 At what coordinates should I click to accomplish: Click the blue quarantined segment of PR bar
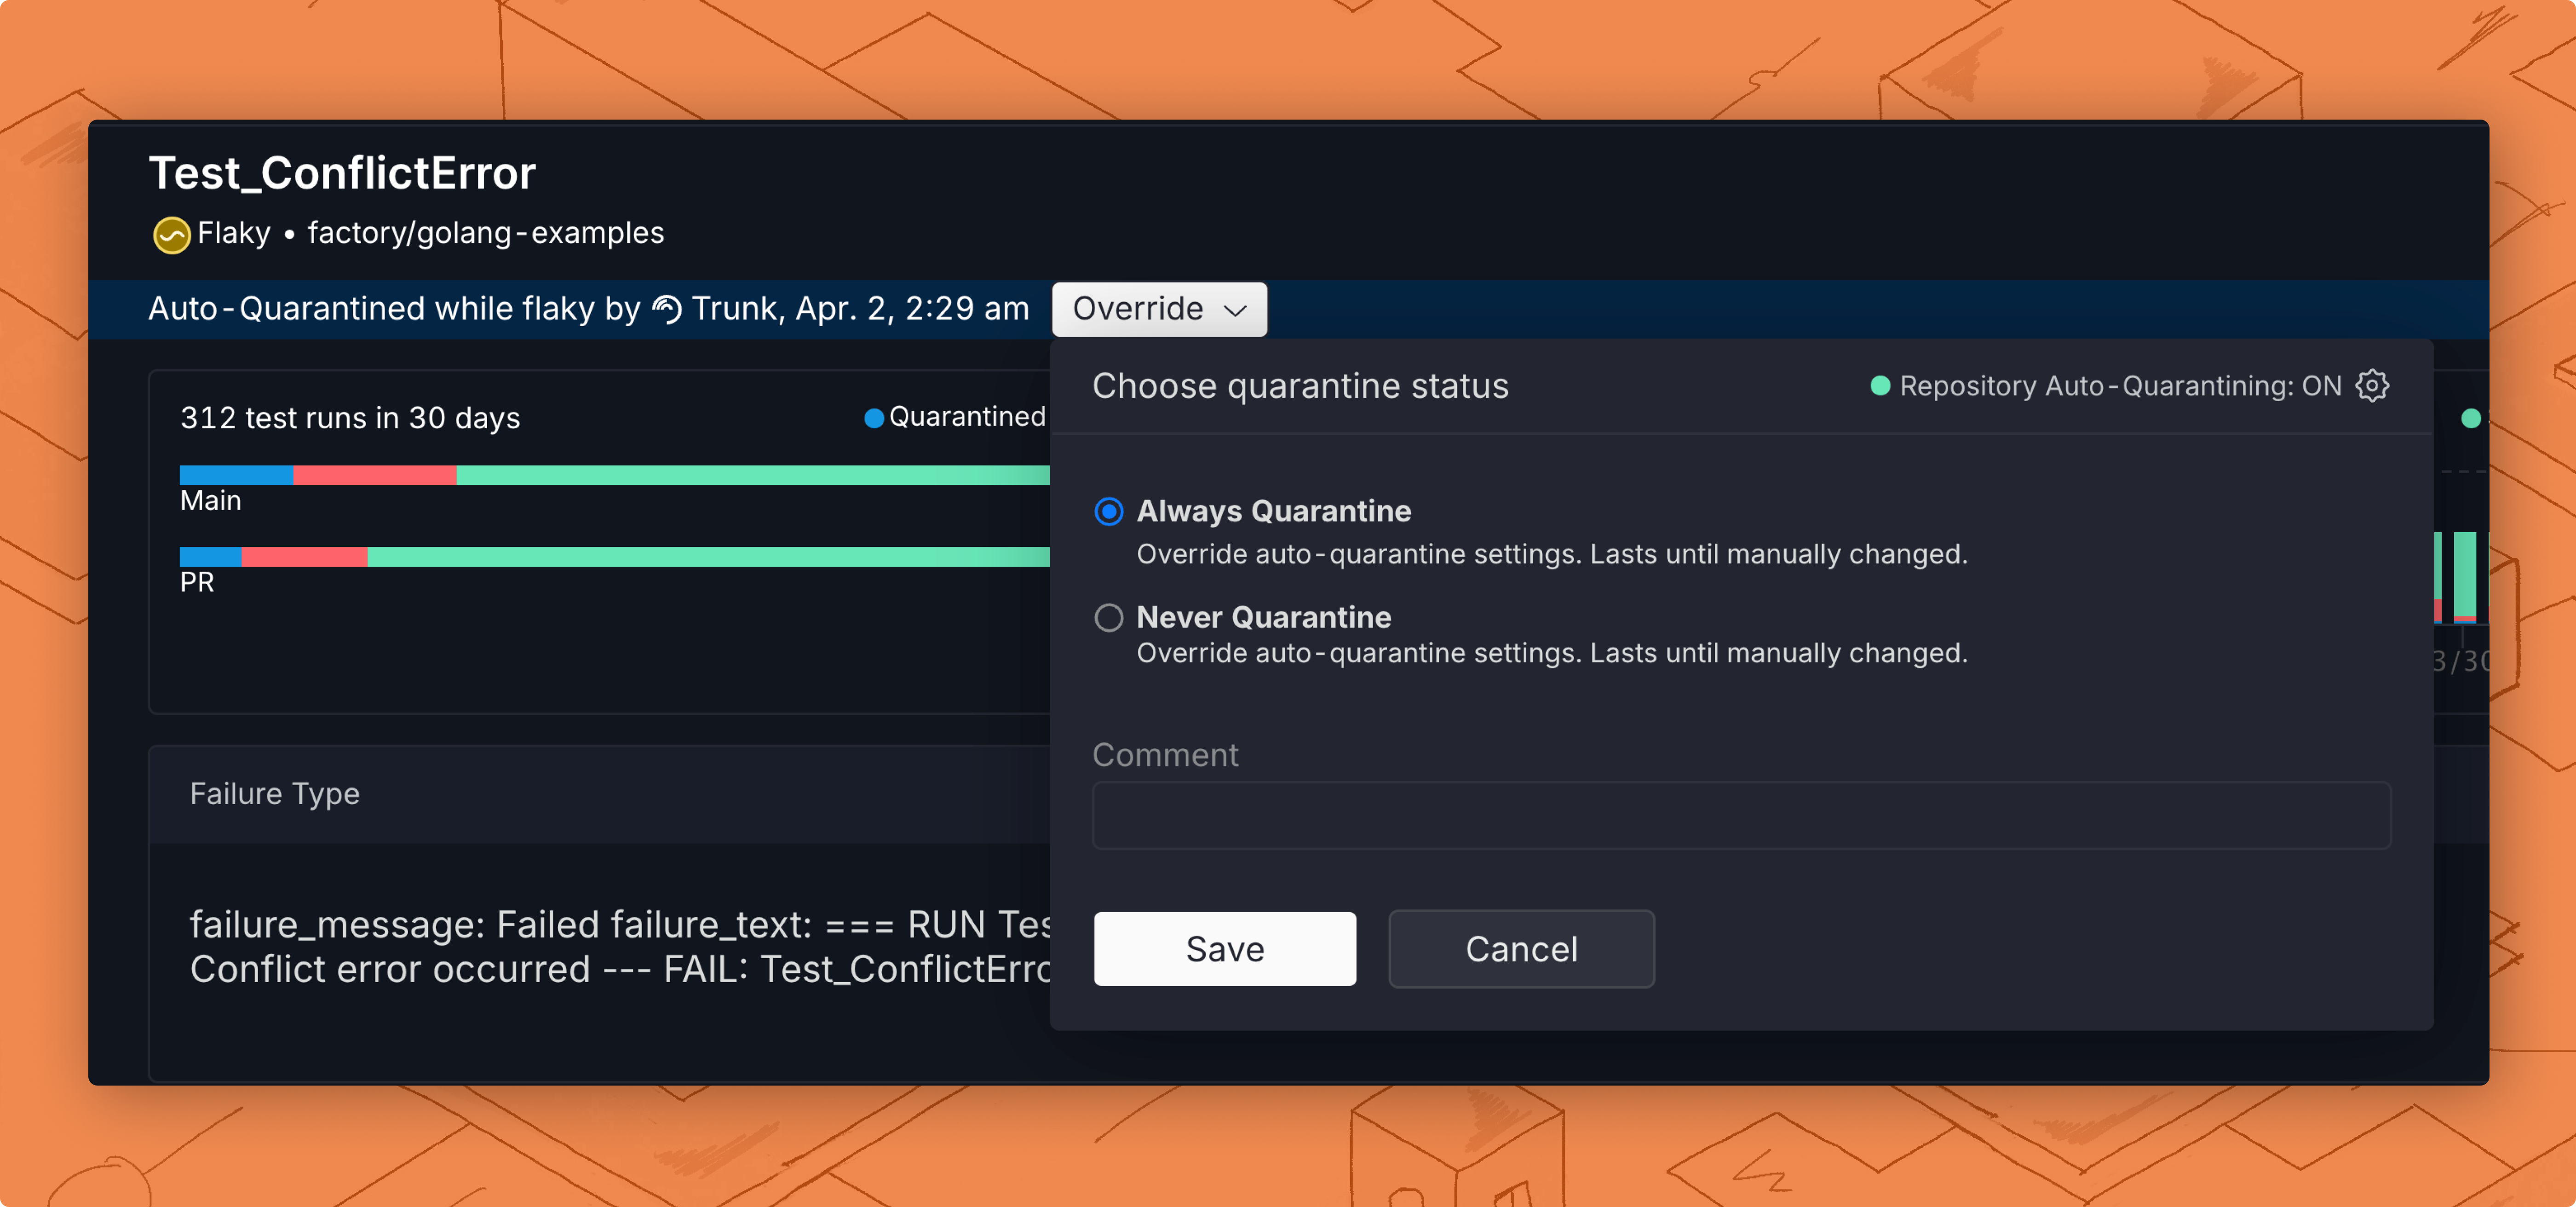[211, 557]
